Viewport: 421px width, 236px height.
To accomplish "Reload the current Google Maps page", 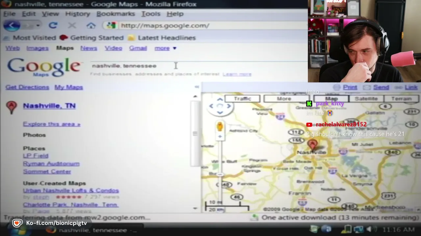I will pos(53,25).
